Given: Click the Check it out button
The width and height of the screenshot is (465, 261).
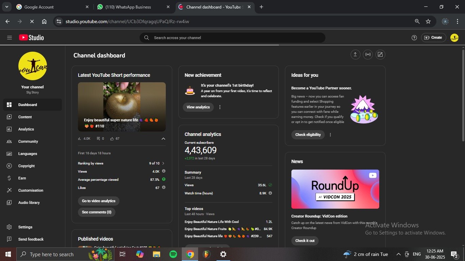Looking at the screenshot, I should 305,241.
